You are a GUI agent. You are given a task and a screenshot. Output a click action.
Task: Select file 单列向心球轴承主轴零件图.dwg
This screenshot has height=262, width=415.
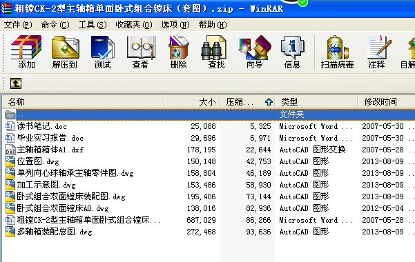(75, 173)
